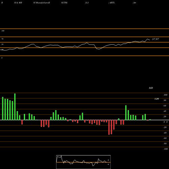The image size is (169, 169).
Task: Click the MR label above the histogram
Action: click(151, 88)
